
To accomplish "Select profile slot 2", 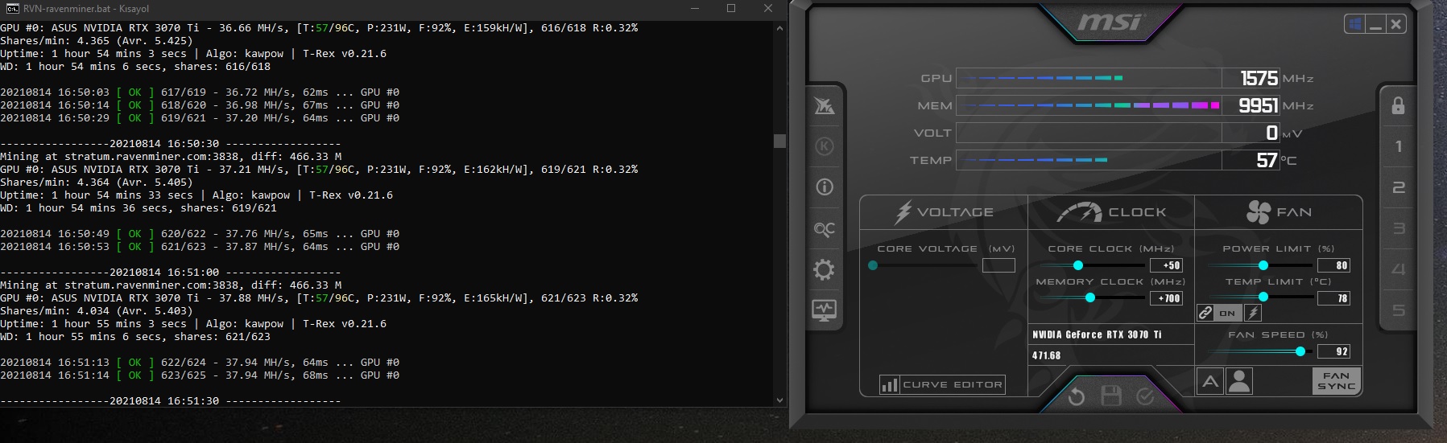I will tap(1399, 187).
